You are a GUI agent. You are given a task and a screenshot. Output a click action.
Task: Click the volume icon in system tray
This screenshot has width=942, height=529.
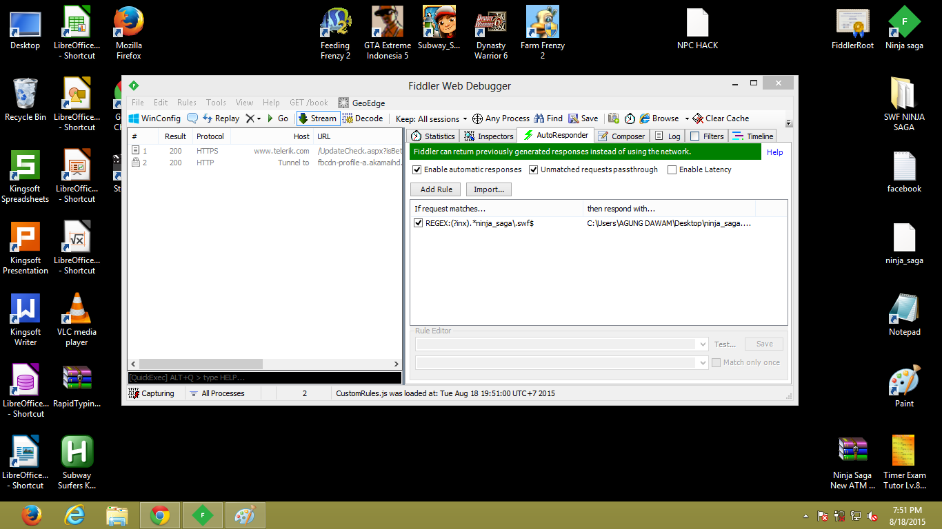pos(872,515)
